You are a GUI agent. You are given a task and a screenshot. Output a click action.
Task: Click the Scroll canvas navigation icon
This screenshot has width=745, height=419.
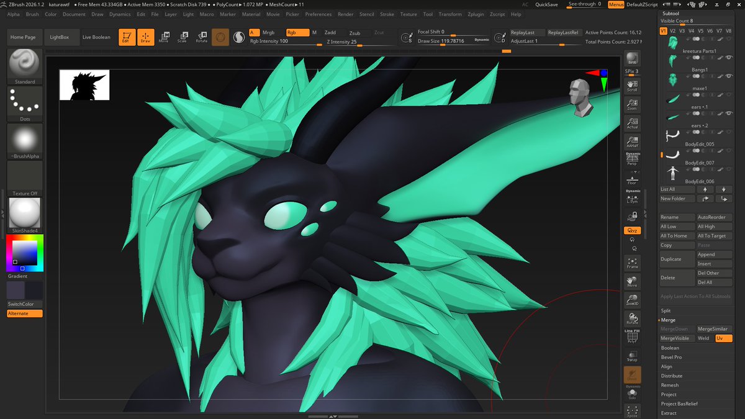[x=632, y=85]
